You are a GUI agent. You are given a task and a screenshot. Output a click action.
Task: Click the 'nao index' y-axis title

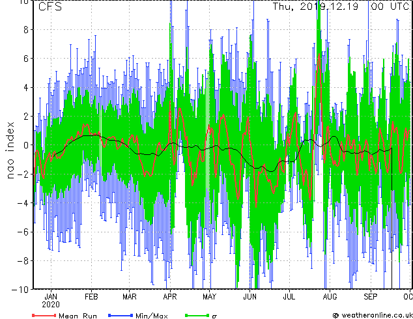point(10,150)
